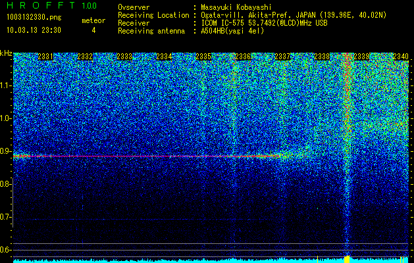This screenshot has height=263, width=414.
Task: Click the 2333 time marker
Action: pos(124,57)
